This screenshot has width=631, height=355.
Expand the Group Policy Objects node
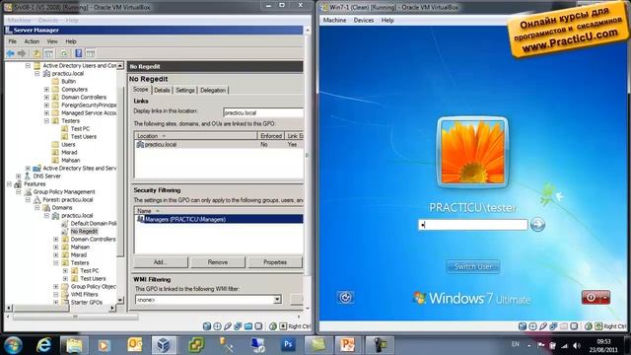click(56, 286)
